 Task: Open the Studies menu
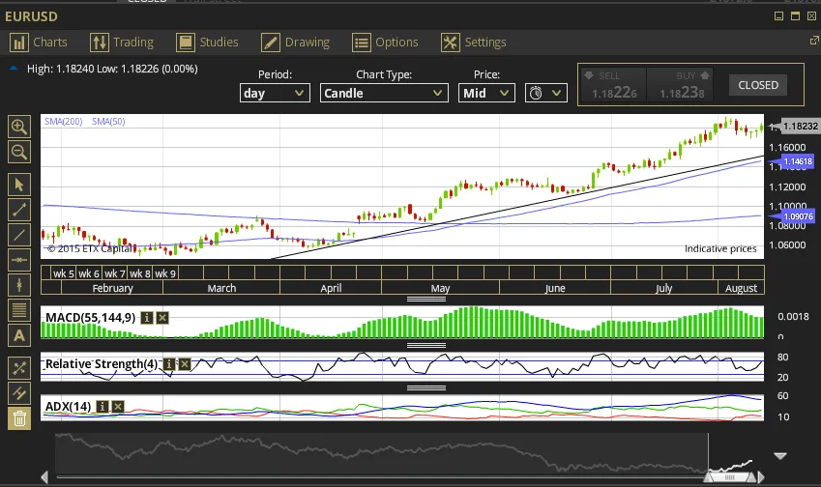click(x=207, y=43)
